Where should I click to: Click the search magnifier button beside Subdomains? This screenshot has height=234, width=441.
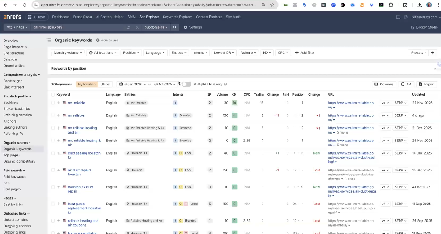click(175, 27)
